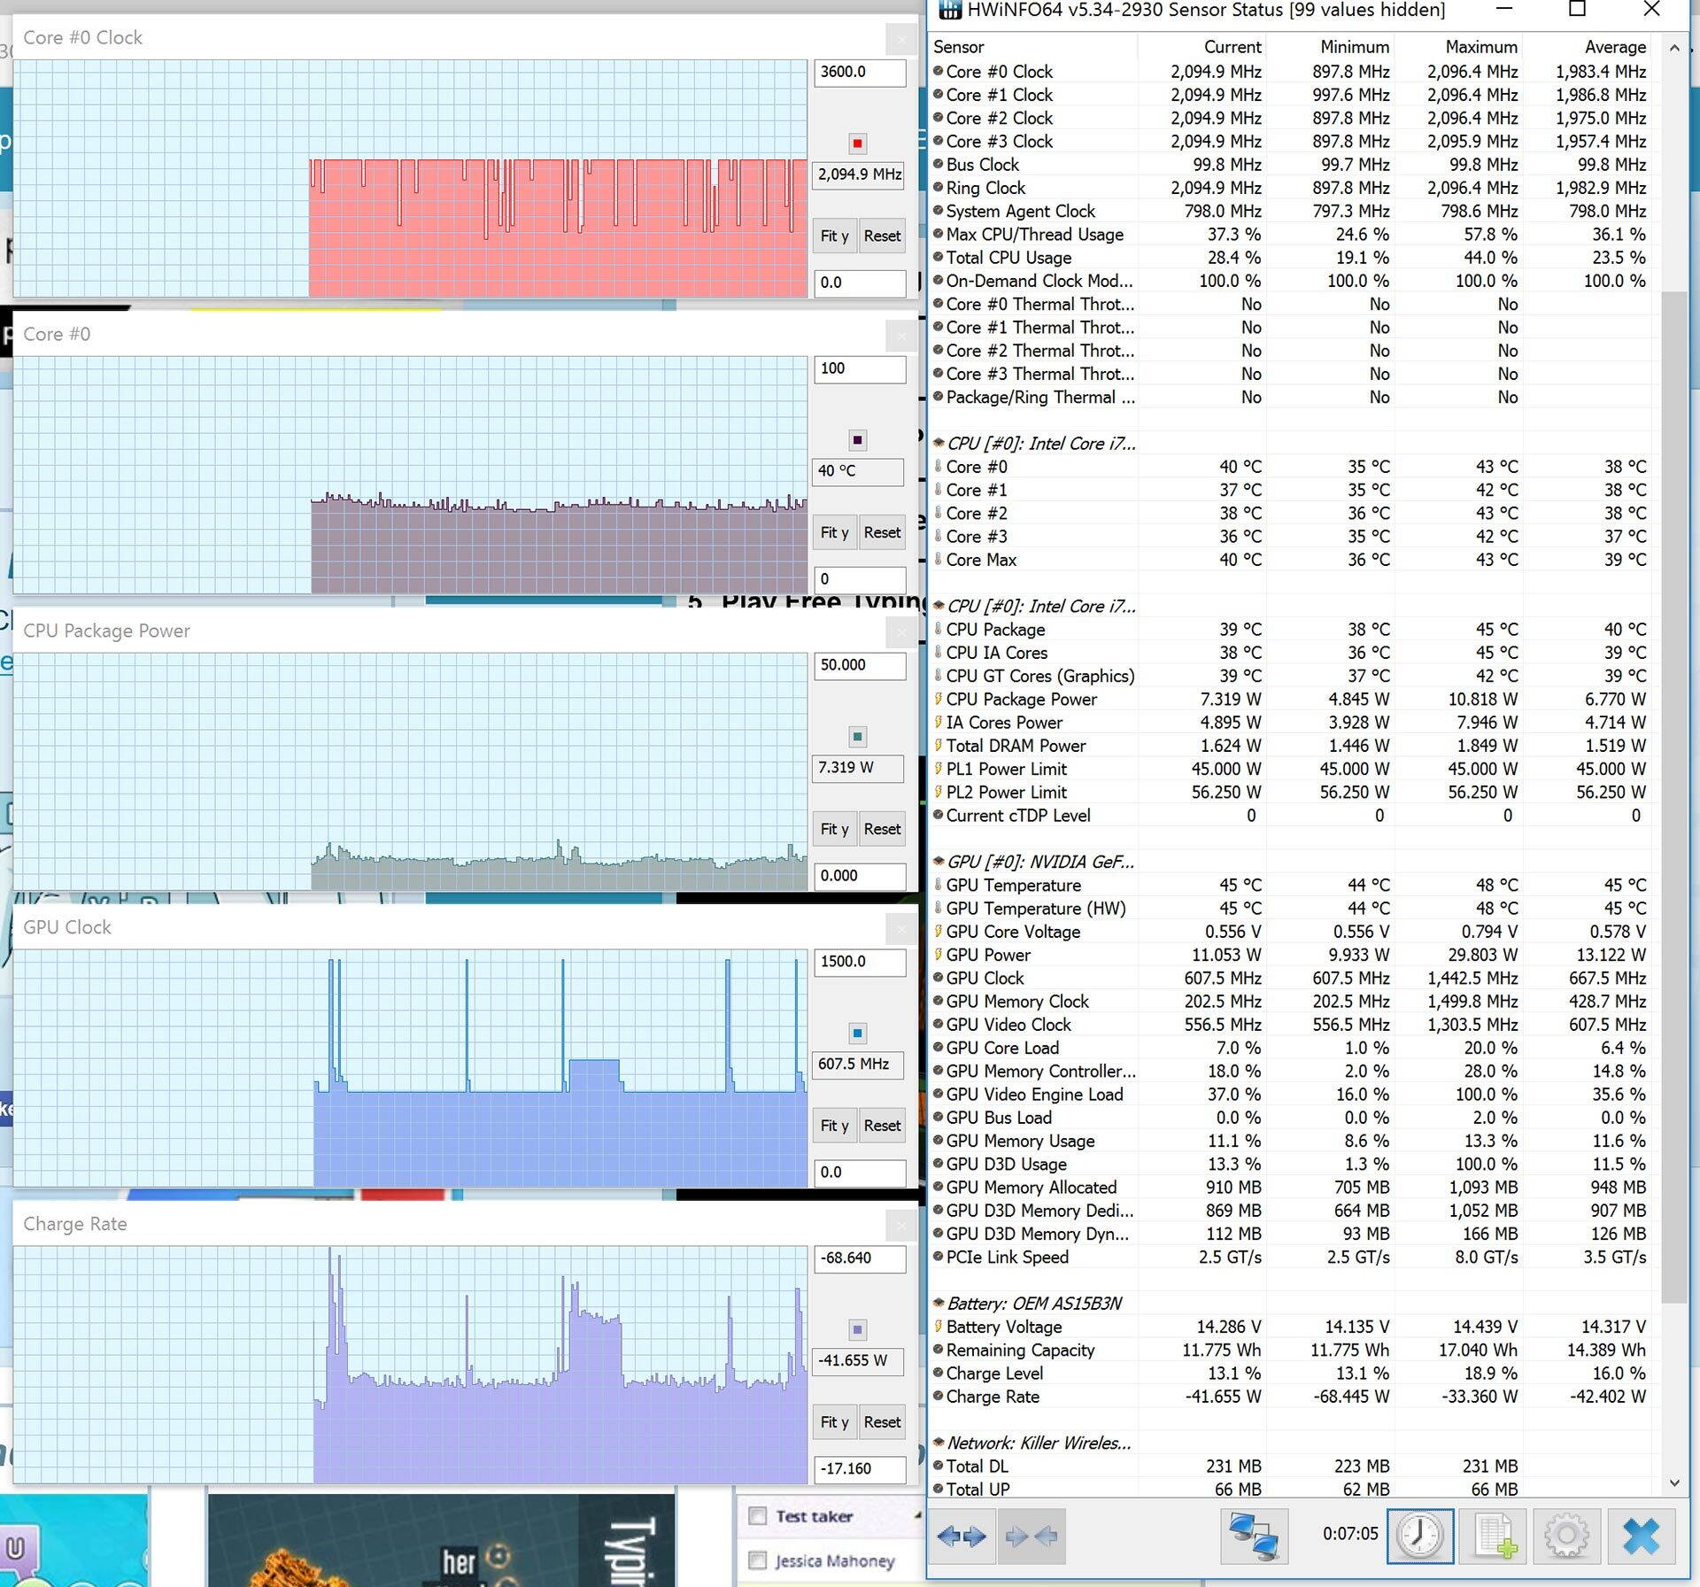1700x1587 pixels.
Task: Click Reset in CPU Package Power graph
Action: (882, 830)
